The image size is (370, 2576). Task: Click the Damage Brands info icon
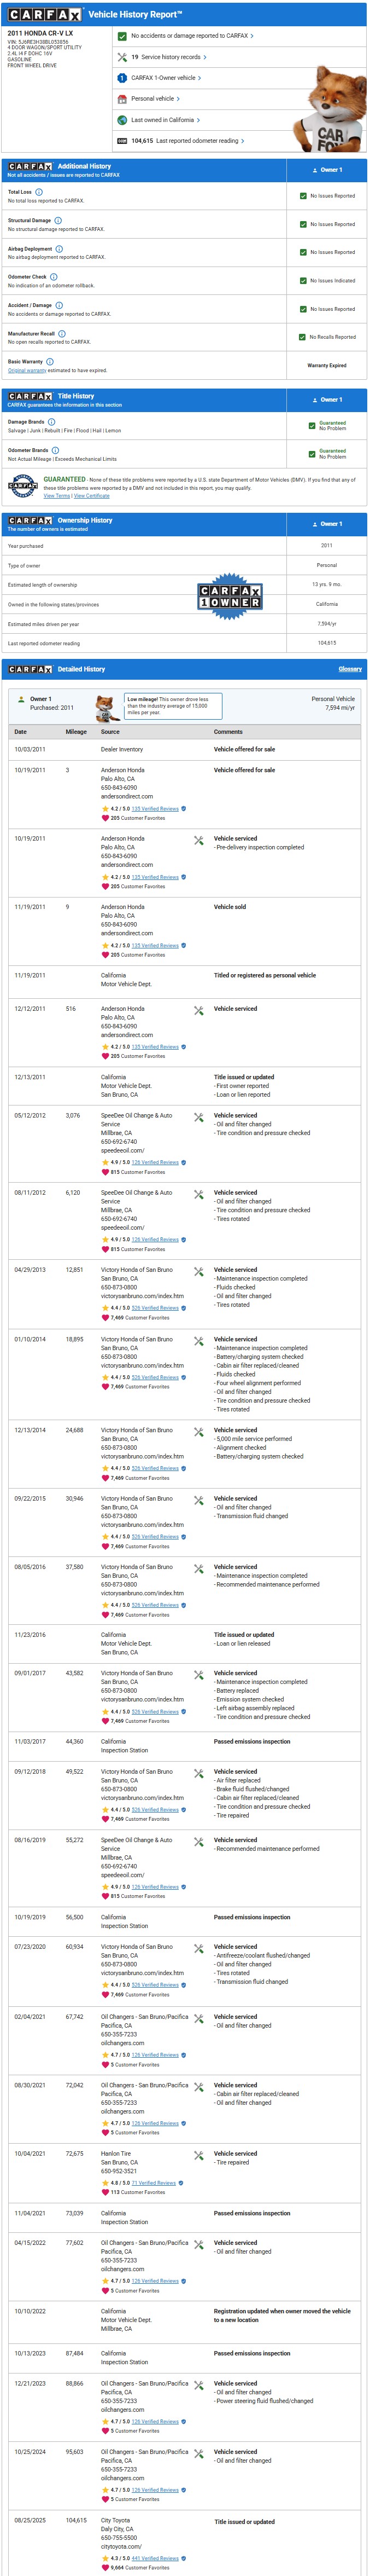[52, 421]
